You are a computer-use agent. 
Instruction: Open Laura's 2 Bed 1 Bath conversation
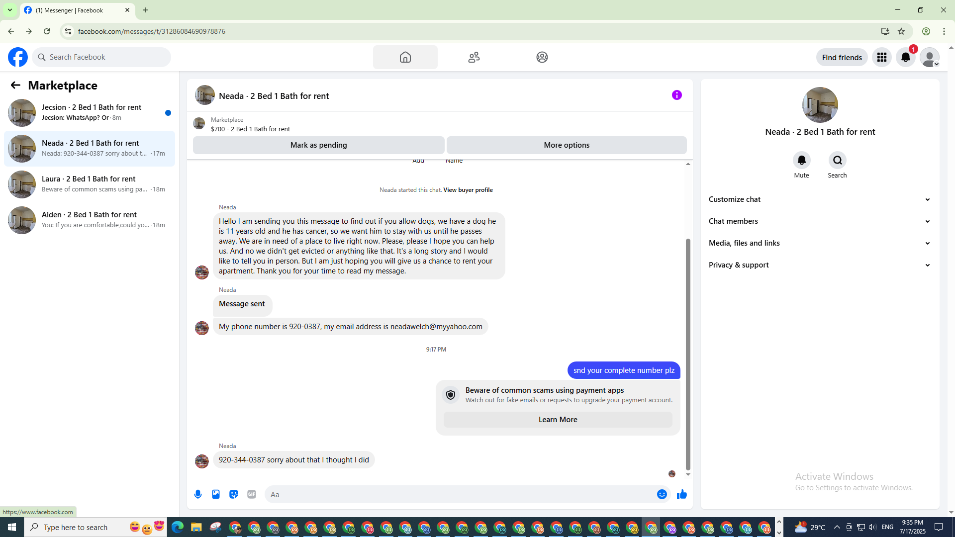(90, 184)
